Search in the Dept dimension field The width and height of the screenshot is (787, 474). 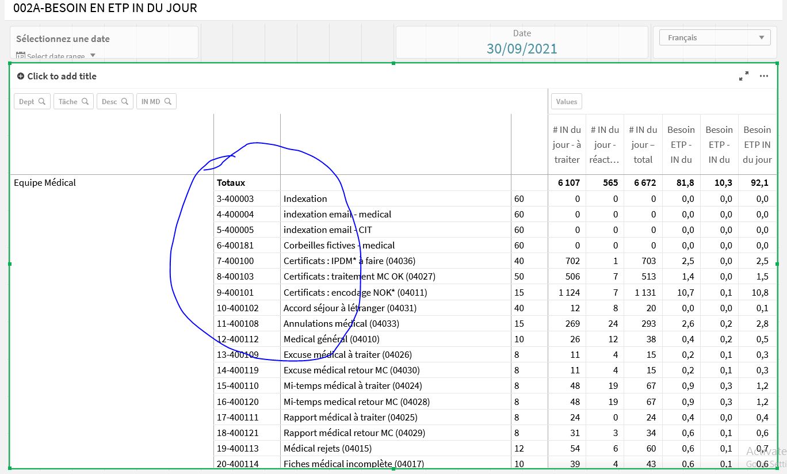[41, 102]
